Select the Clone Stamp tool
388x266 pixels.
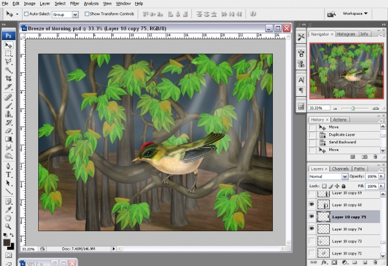(8, 114)
